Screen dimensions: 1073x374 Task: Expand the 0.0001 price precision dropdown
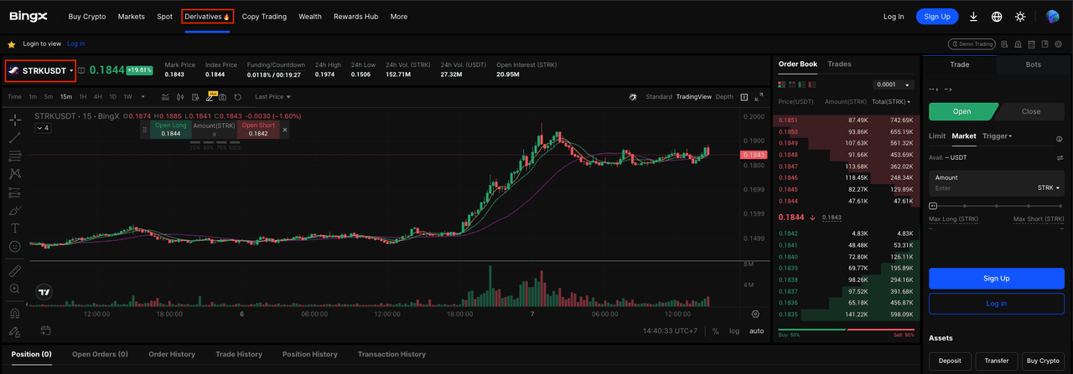pos(894,85)
